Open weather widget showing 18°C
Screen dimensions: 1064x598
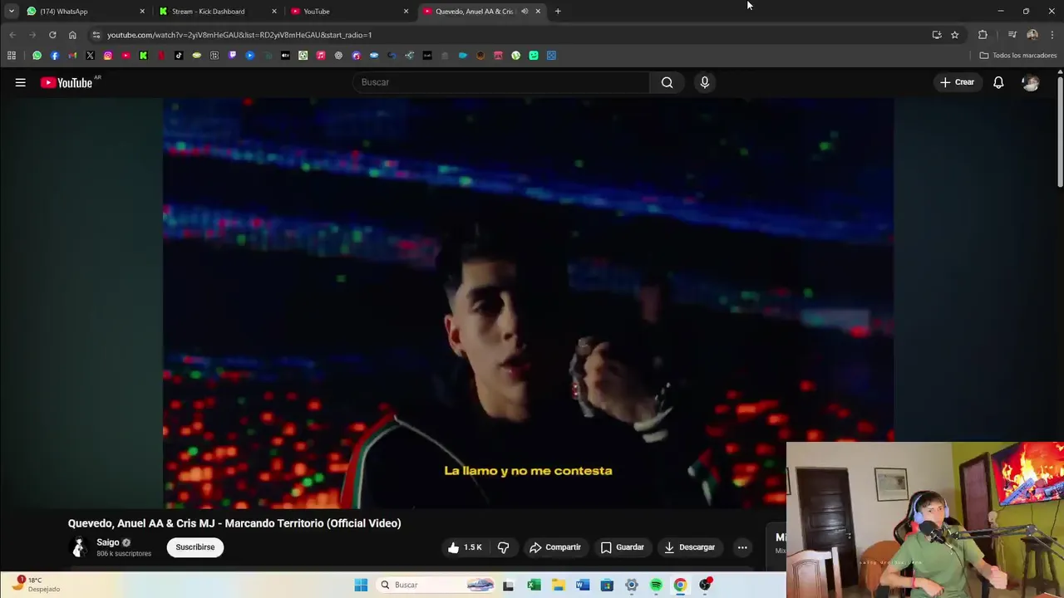point(35,585)
